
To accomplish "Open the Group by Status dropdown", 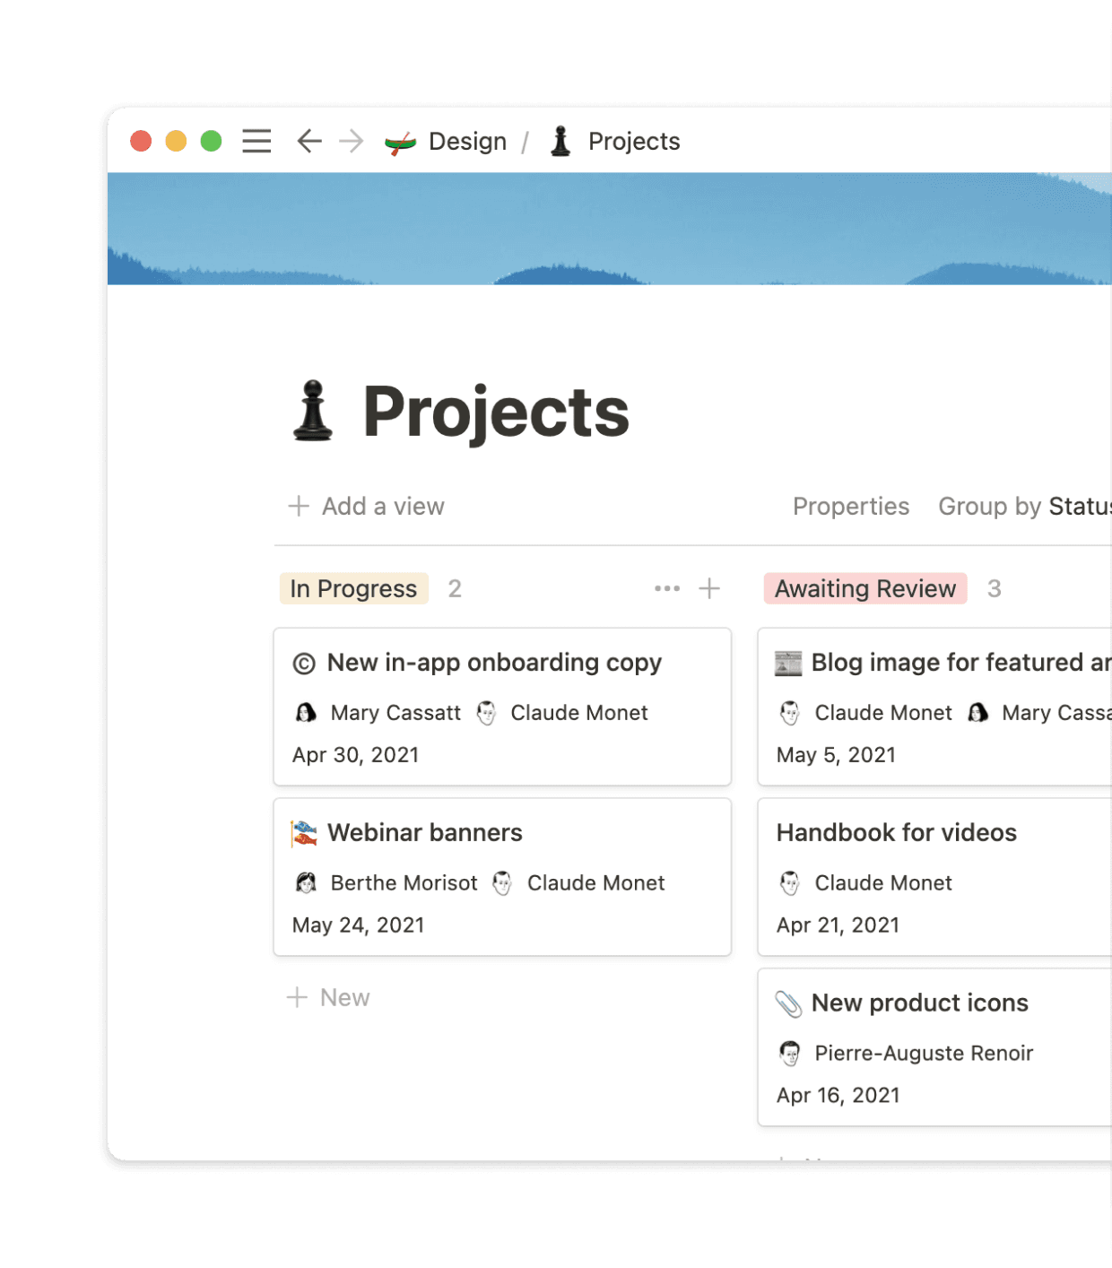I will point(1025,507).
